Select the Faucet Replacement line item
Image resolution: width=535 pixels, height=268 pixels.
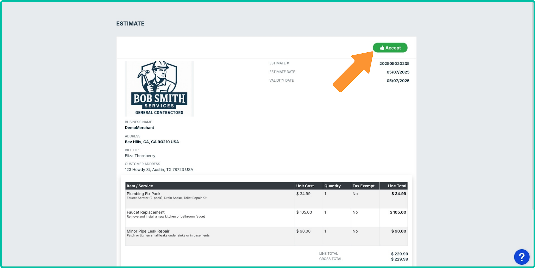coord(145,212)
